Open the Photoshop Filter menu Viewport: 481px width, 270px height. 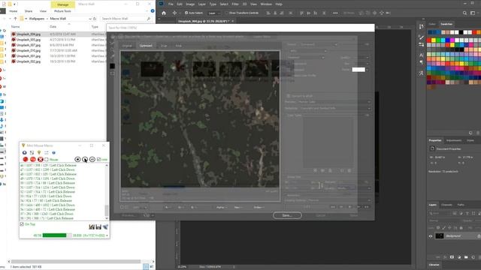coord(235,4)
